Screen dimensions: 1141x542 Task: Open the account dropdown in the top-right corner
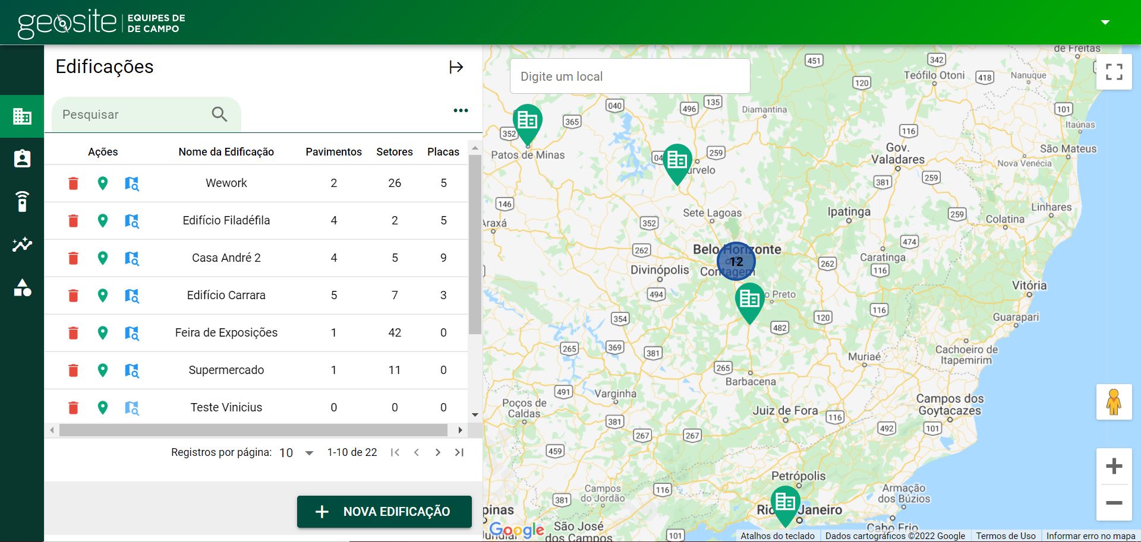coord(1105,22)
